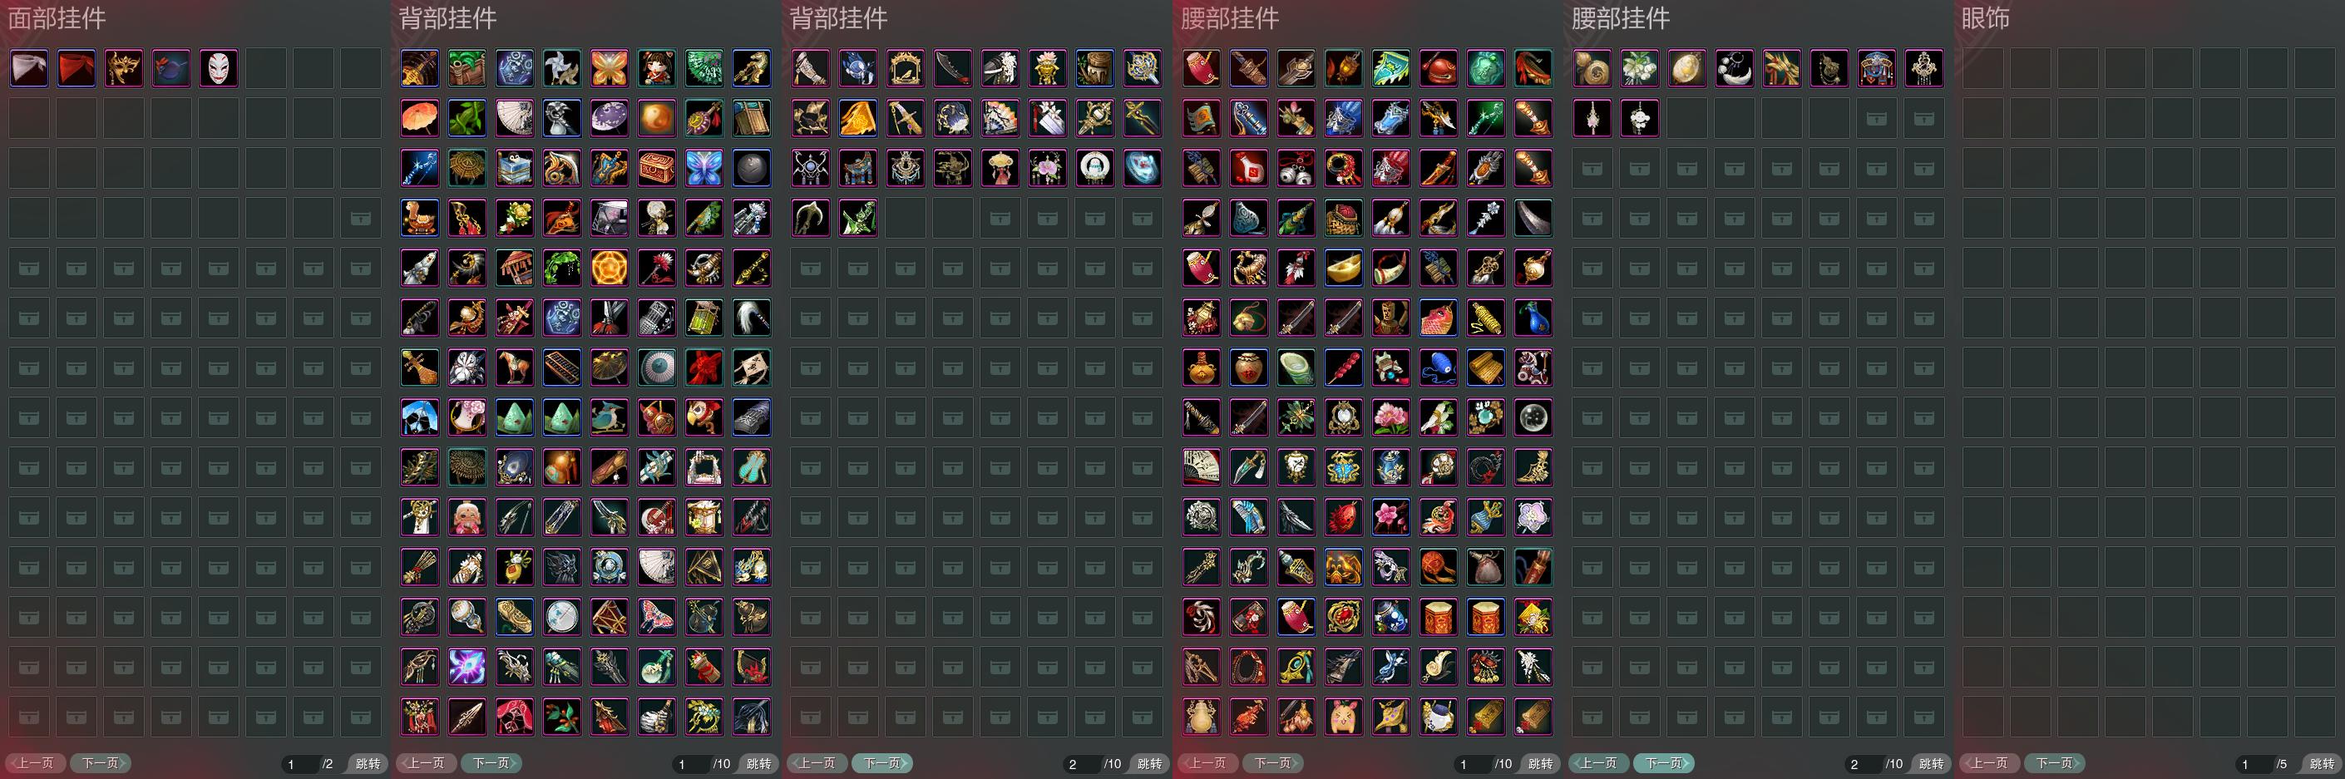Select the orange paper umbrella back item
This screenshot has width=2345, height=779.
(x=420, y=118)
